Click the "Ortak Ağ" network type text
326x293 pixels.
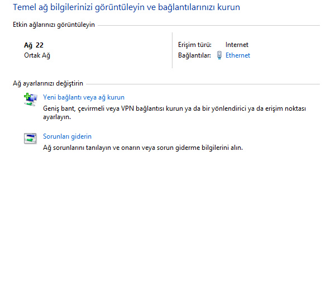point(37,55)
